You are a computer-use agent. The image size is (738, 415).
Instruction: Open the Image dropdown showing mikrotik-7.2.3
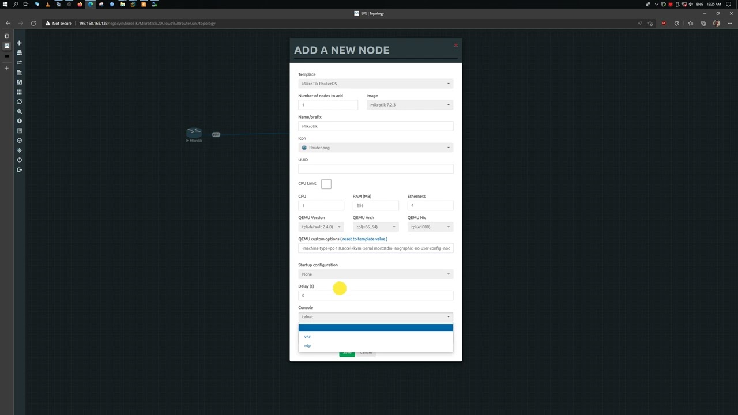pos(409,105)
